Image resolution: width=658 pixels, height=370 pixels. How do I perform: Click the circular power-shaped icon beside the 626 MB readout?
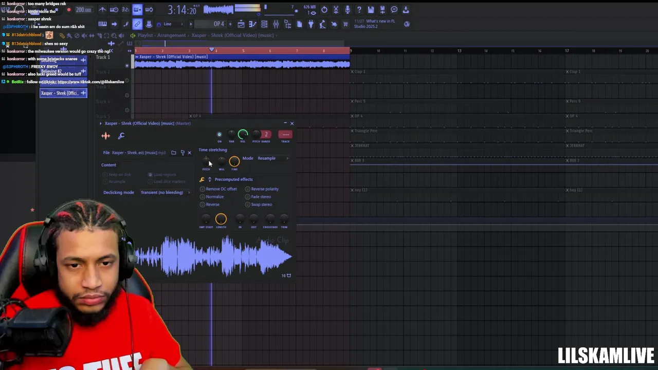click(324, 10)
